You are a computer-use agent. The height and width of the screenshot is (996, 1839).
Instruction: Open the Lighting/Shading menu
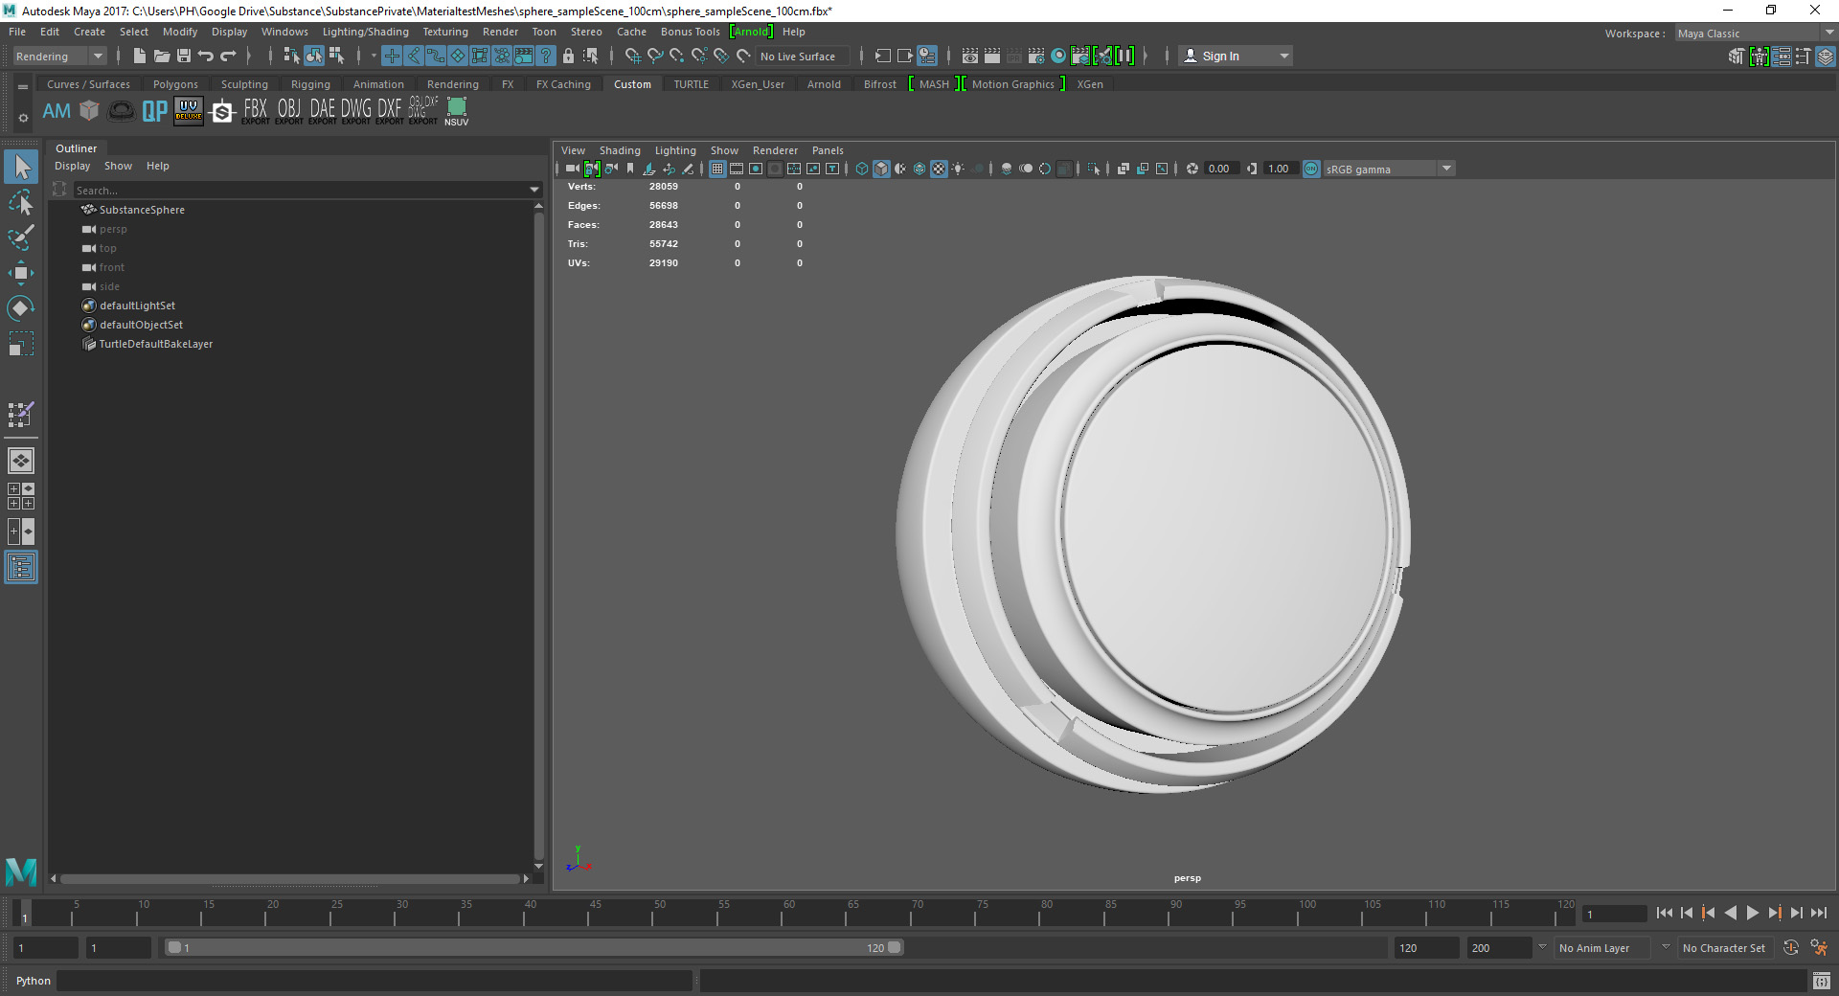(x=365, y=32)
